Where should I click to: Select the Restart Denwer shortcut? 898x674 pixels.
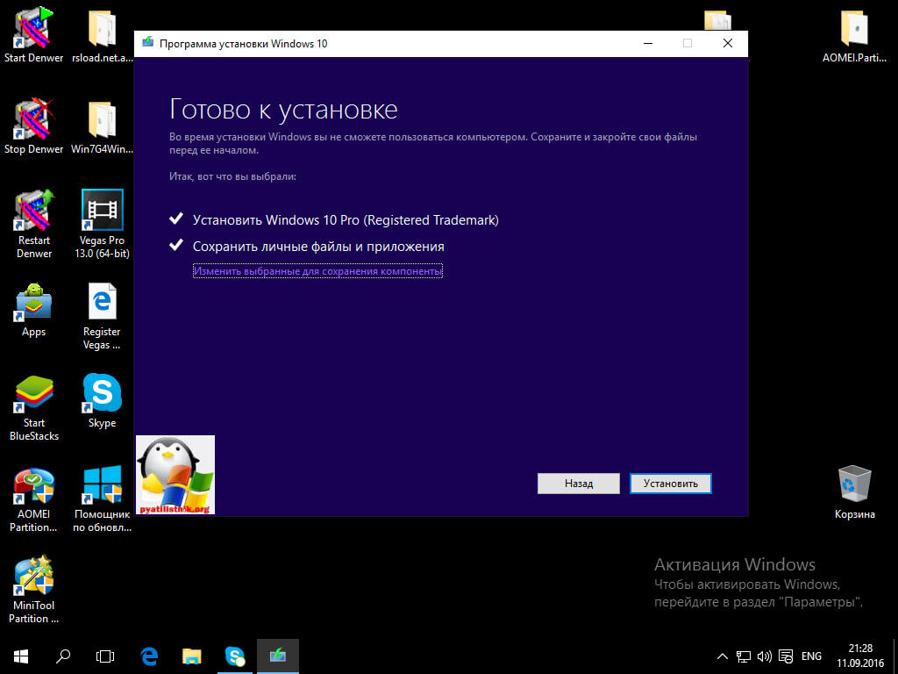point(33,212)
